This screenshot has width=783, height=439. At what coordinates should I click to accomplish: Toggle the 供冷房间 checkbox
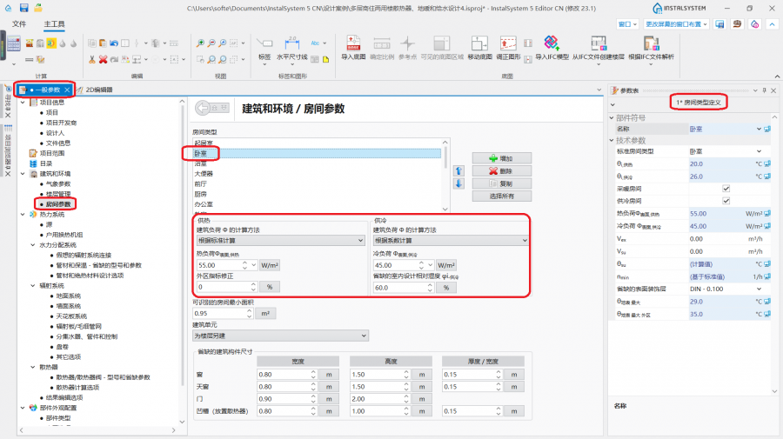(726, 200)
